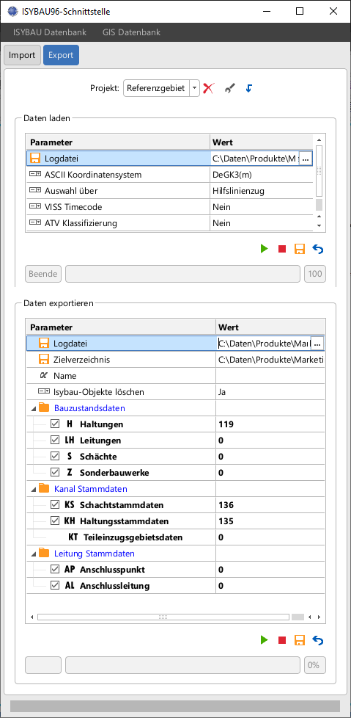Save Daten exportieren settings with the orange disk icon

point(300,639)
